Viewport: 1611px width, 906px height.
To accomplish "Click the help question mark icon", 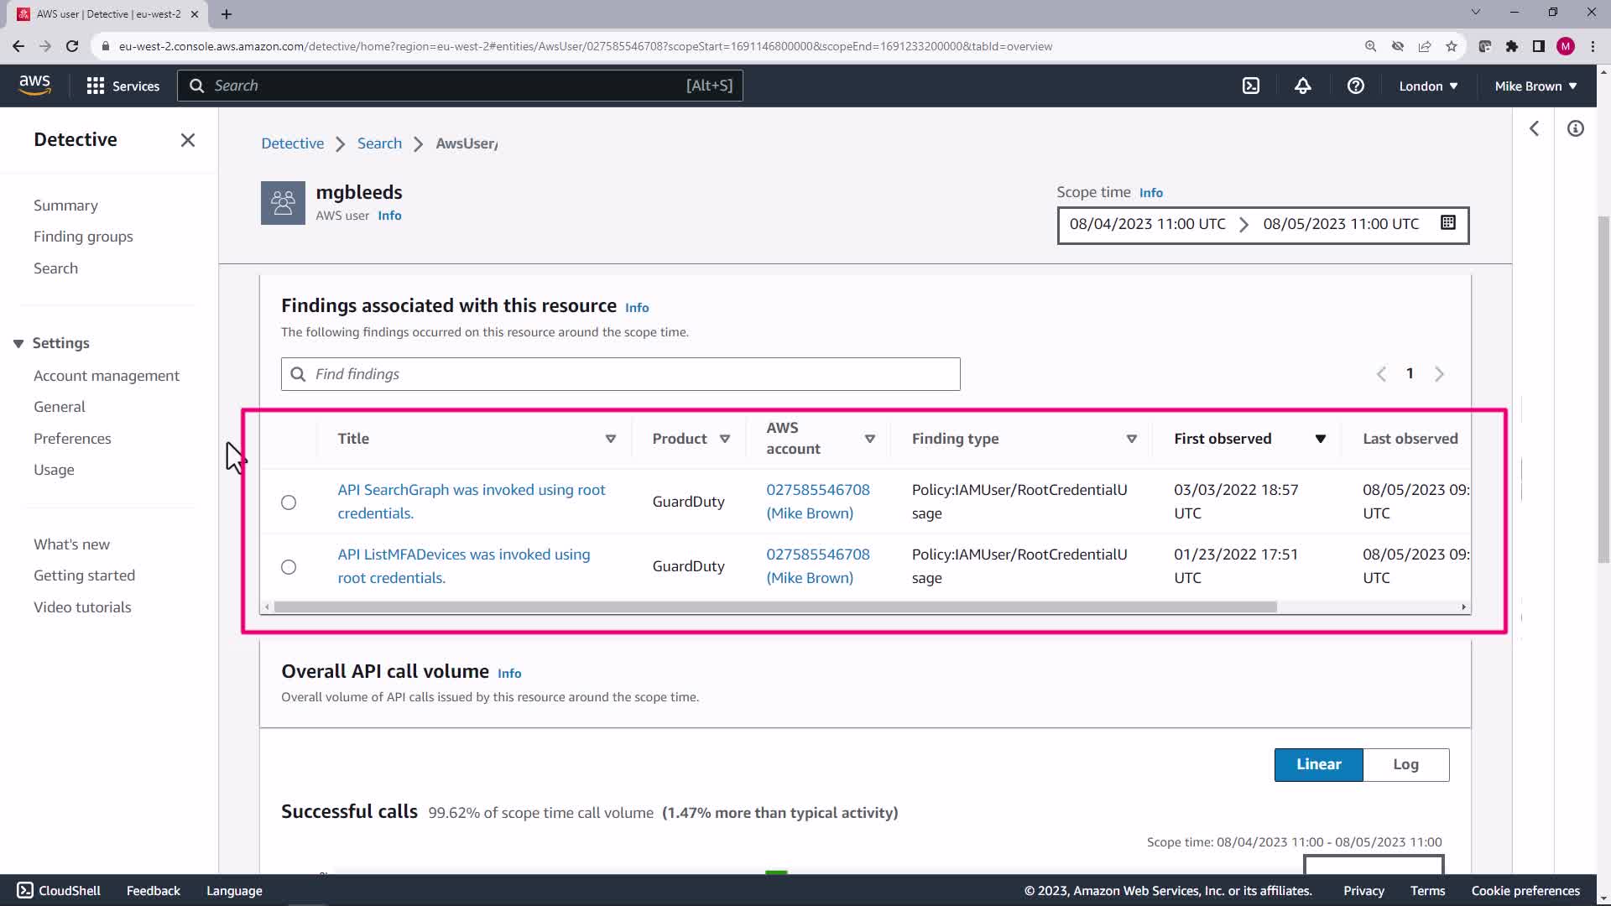I will [1355, 86].
